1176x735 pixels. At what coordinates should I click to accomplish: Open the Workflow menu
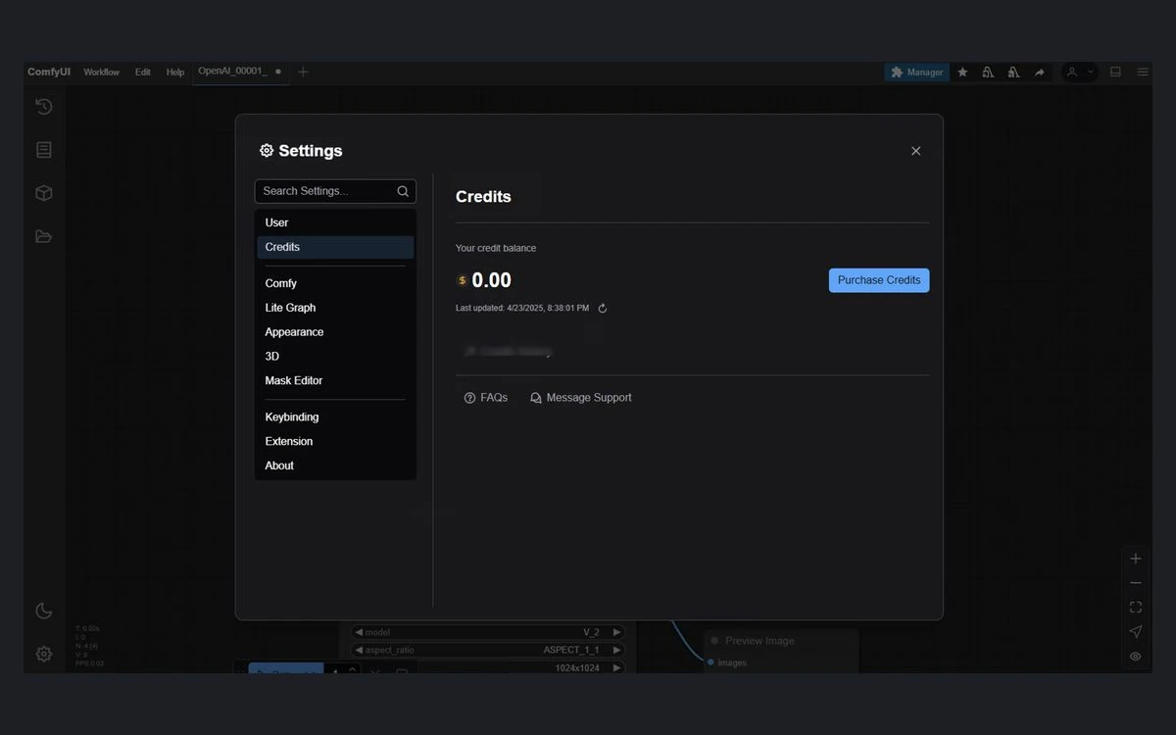(101, 73)
